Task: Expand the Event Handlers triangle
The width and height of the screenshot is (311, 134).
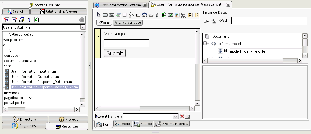Action: [96, 116]
